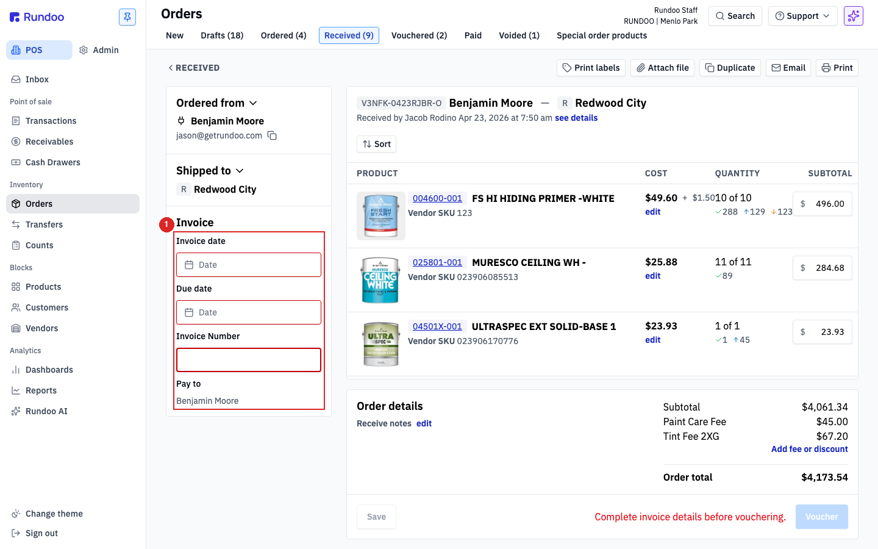Image resolution: width=878 pixels, height=549 pixels.
Task: Open product link 025801-001
Action: 437,262
